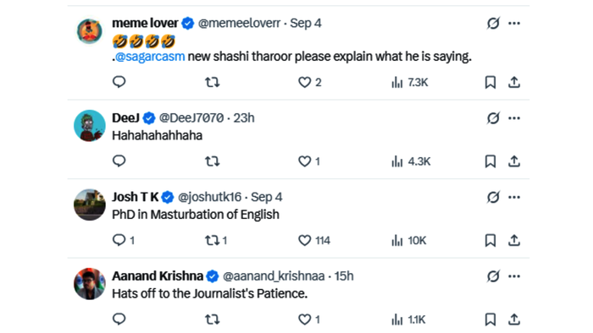Bookmark DeeJ's tweet

tap(490, 161)
